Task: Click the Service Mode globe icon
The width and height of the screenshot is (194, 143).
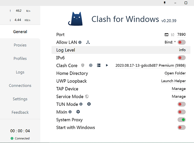Action: pyautogui.click(x=87, y=96)
